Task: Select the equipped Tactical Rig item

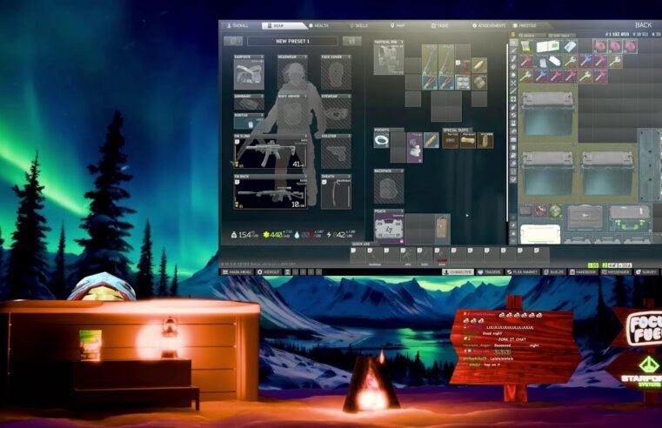Action: point(389,59)
